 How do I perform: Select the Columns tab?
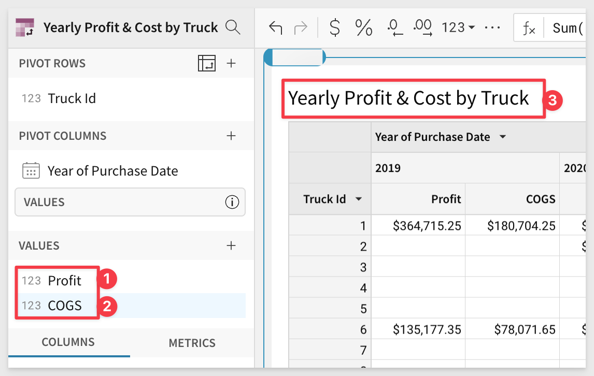tap(68, 342)
